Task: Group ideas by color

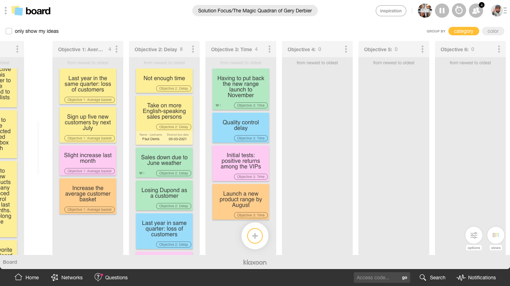Action: pos(493,31)
